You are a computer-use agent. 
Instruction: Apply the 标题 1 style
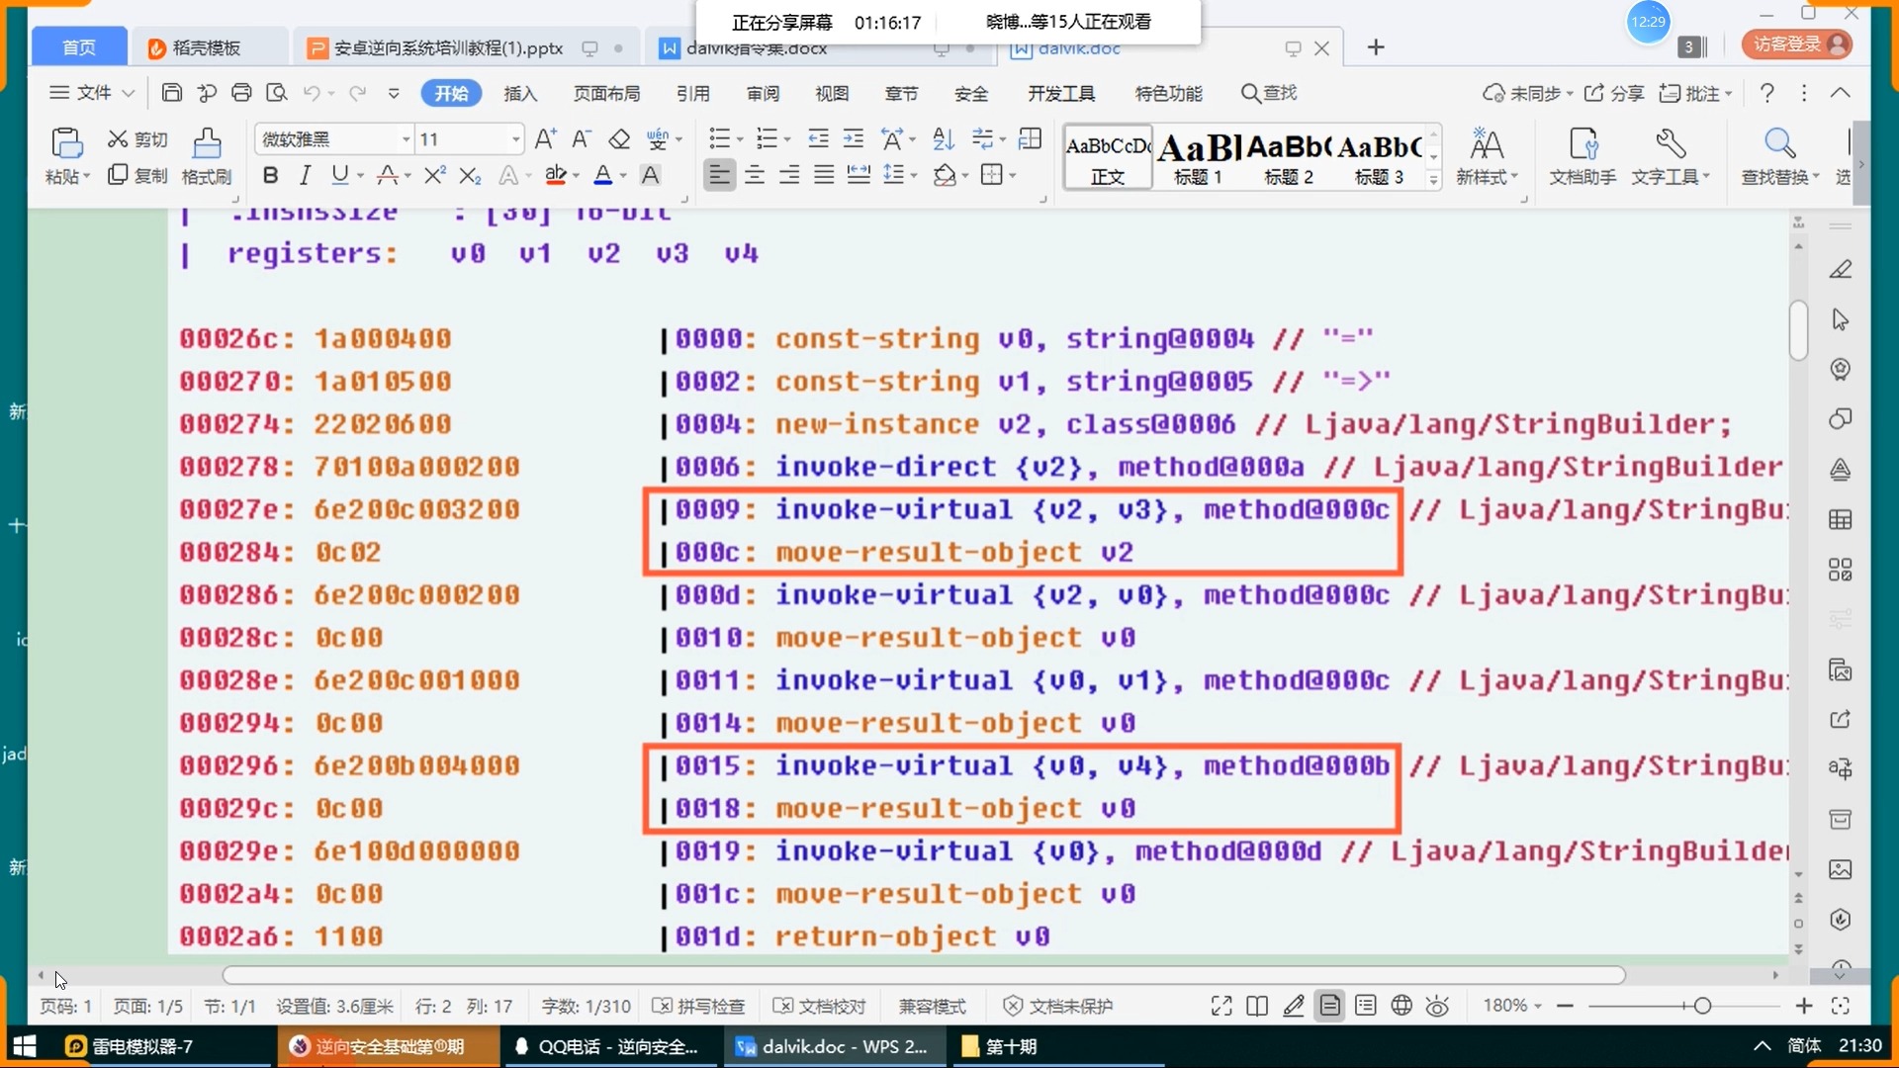click(1198, 156)
